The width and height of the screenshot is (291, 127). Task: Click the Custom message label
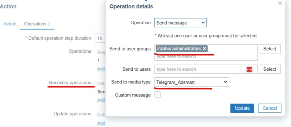[x=133, y=95]
